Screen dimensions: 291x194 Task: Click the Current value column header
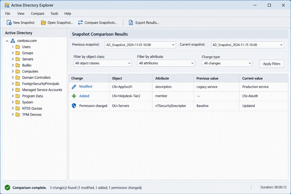coord(264,78)
